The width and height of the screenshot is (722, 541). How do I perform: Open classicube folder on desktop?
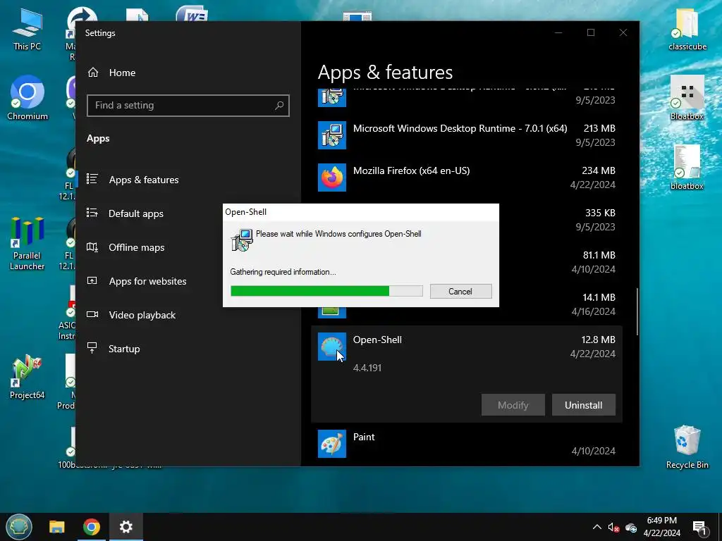pos(687,28)
